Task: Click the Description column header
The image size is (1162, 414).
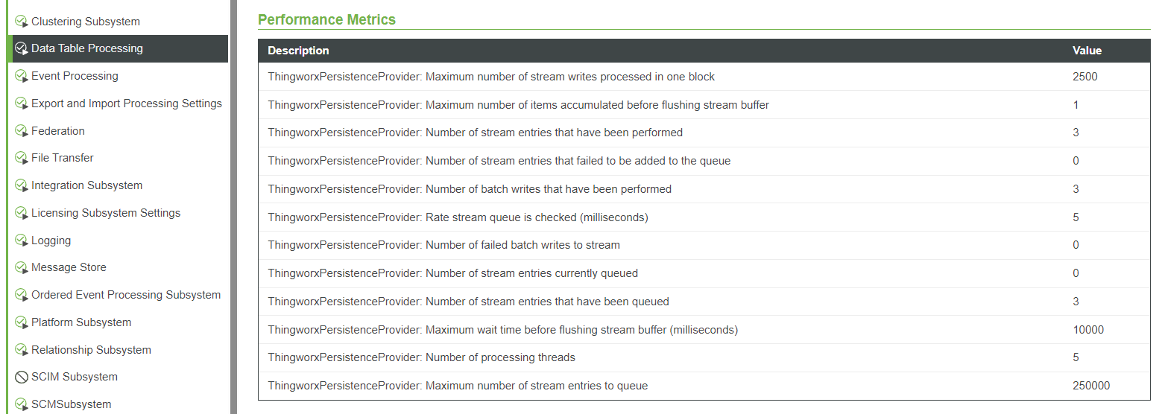Action: (298, 51)
